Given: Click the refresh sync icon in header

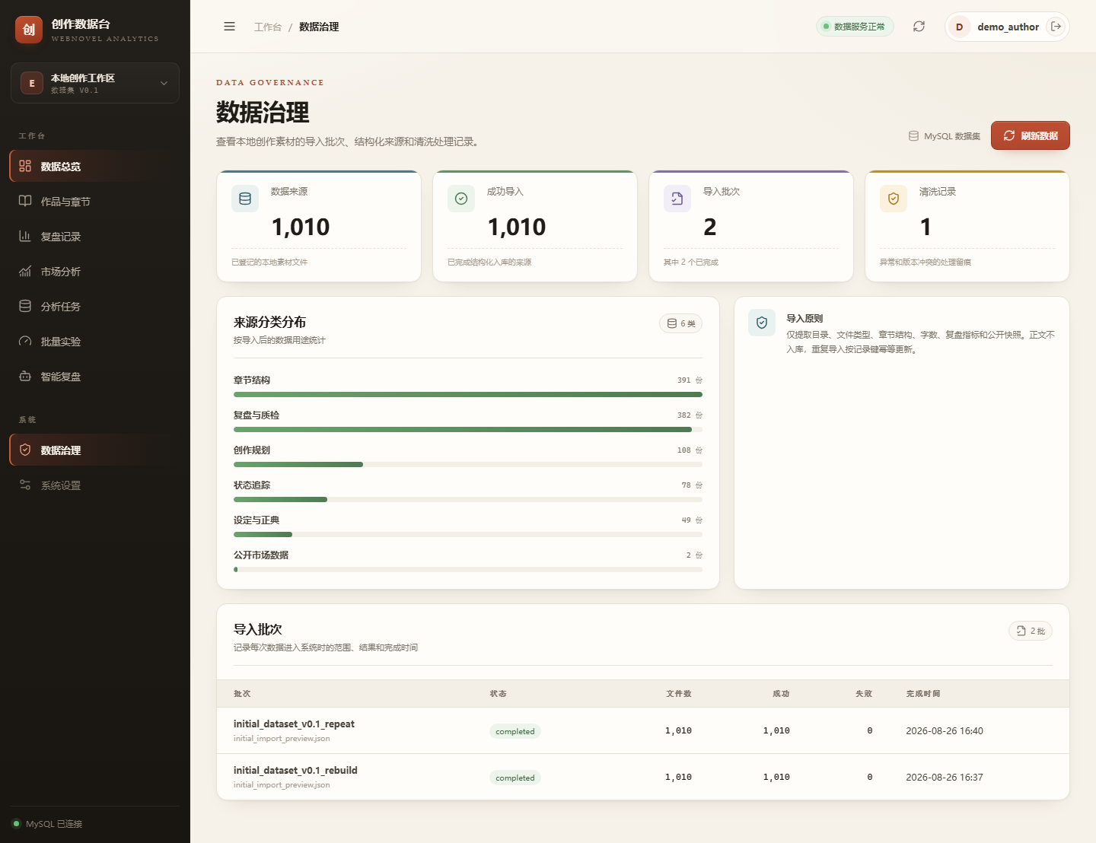Looking at the screenshot, I should click(919, 27).
